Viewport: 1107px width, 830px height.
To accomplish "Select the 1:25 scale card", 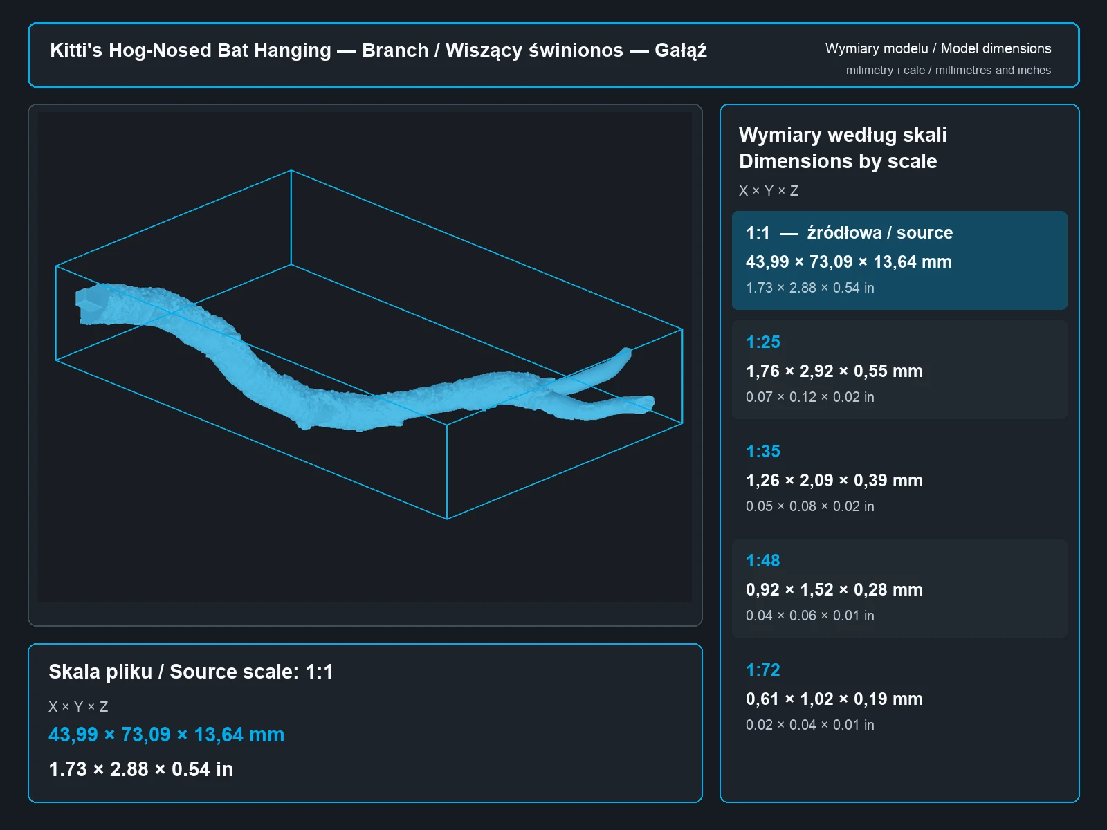I will (x=899, y=369).
